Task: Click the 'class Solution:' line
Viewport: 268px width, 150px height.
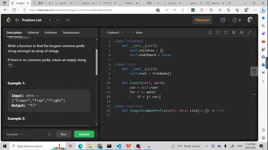Action: 129,106
